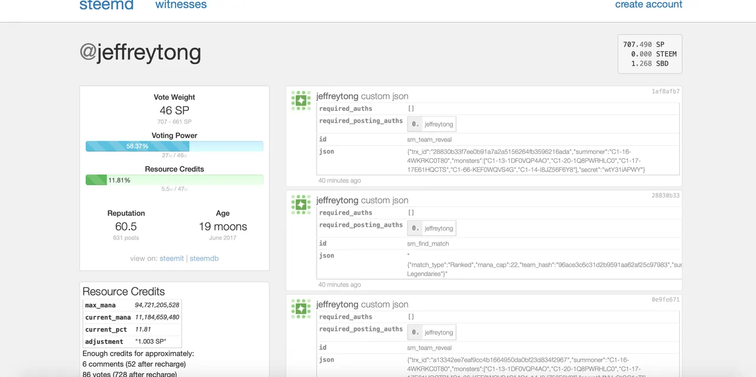Viewport: 756px width, 377px height.
Task: Click the Resource Credits table heading
Action: pos(123,291)
